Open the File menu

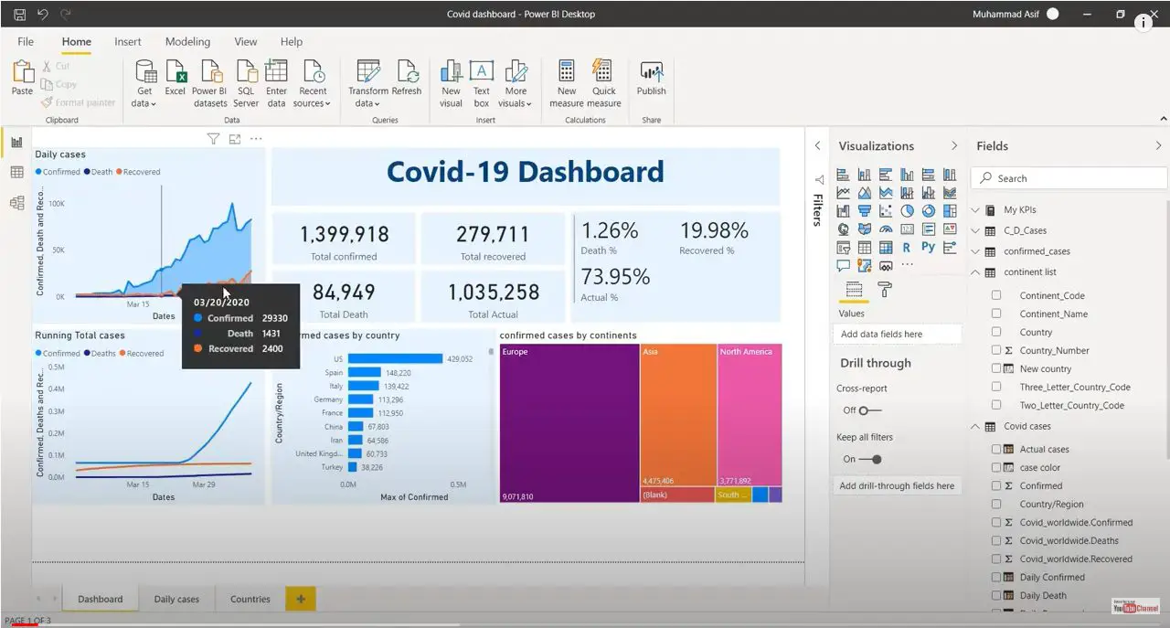[x=26, y=41]
